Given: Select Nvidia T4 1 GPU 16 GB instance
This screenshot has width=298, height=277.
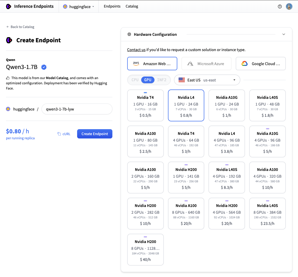Looking at the screenshot, I should click(145, 105).
